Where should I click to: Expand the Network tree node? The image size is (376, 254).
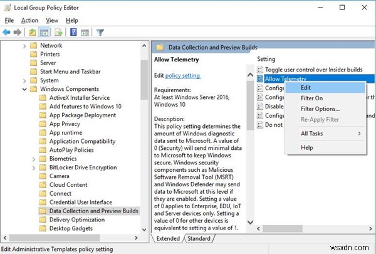click(24, 46)
